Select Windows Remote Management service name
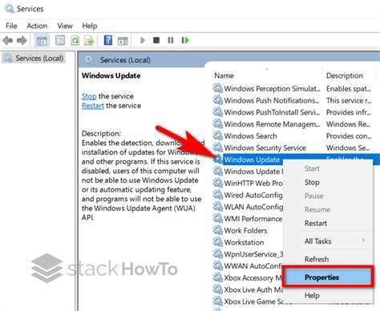The width and height of the screenshot is (380, 311). click(272, 124)
